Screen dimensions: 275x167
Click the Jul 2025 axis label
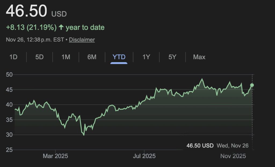pos(144,156)
